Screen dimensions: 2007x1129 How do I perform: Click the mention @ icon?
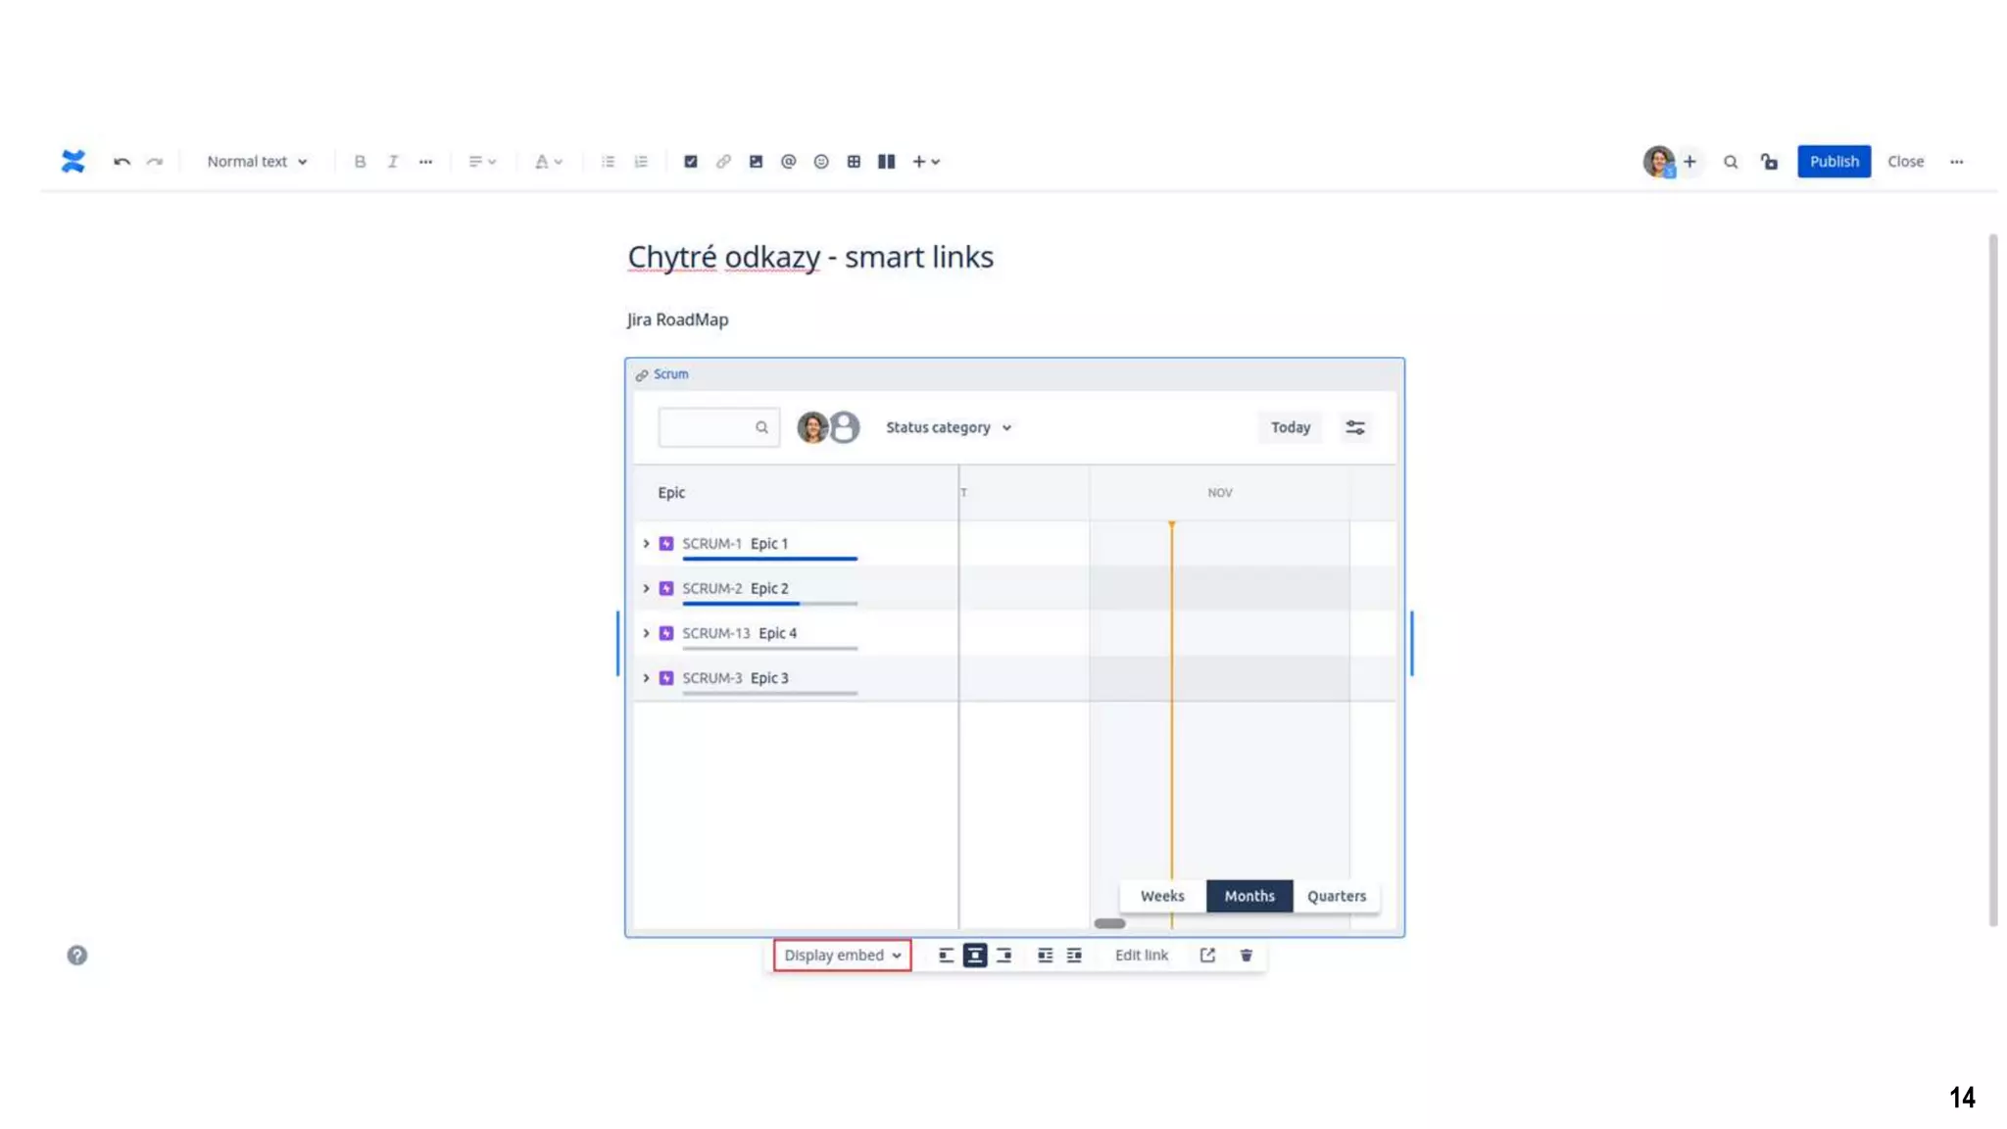point(788,162)
